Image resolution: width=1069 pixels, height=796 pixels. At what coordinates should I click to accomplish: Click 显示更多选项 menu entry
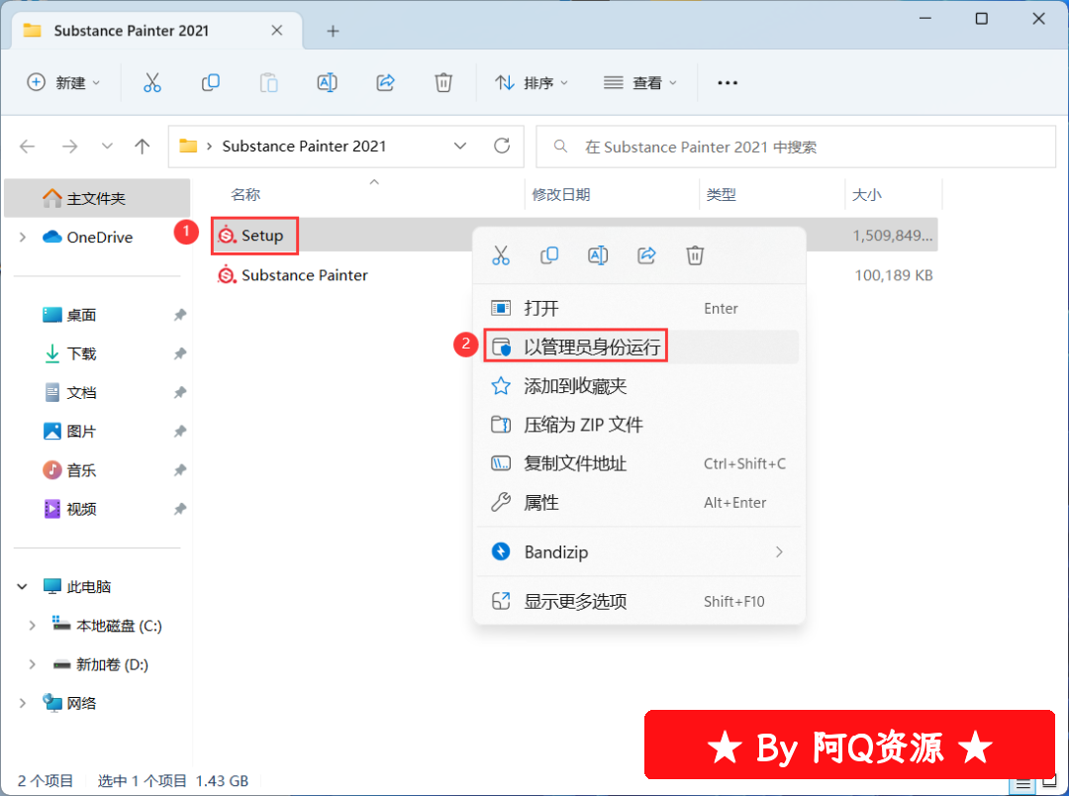tap(575, 601)
